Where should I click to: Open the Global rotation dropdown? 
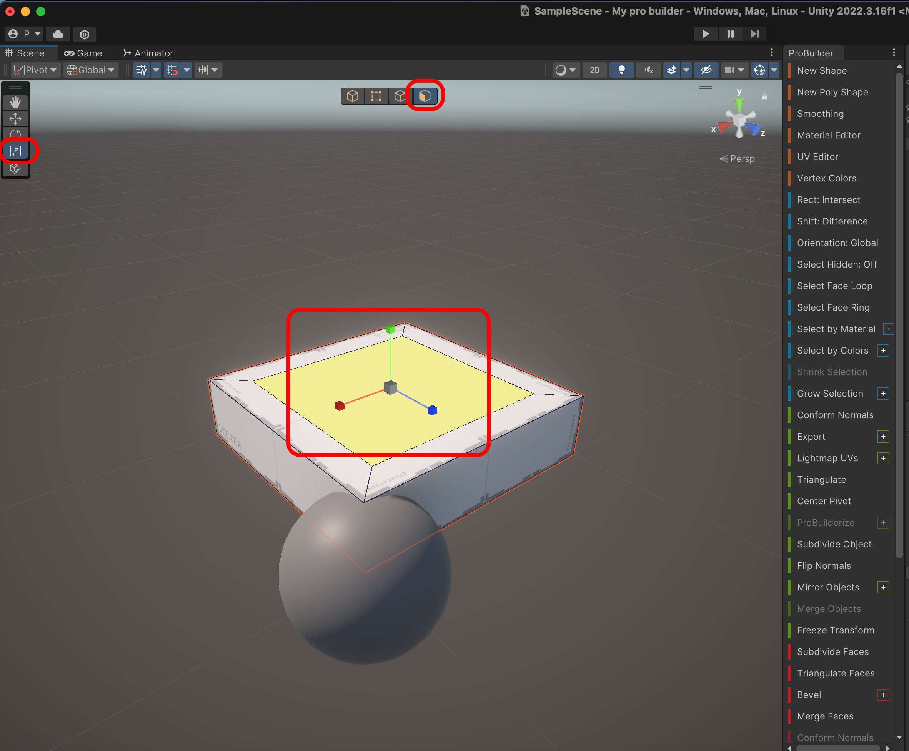point(91,70)
